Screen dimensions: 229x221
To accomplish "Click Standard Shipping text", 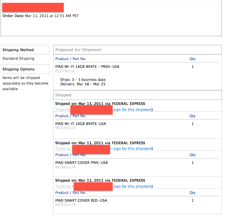I will pyautogui.click(x=19, y=59).
